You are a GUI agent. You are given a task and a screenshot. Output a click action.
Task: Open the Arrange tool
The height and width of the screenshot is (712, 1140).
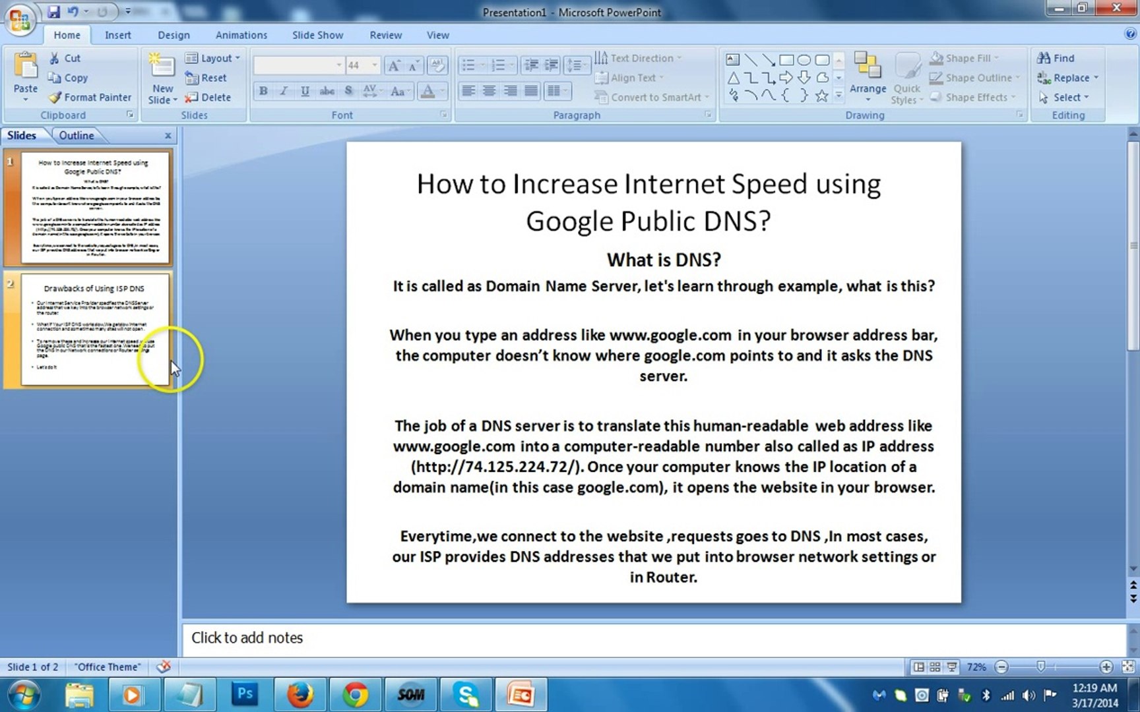pyautogui.click(x=868, y=77)
